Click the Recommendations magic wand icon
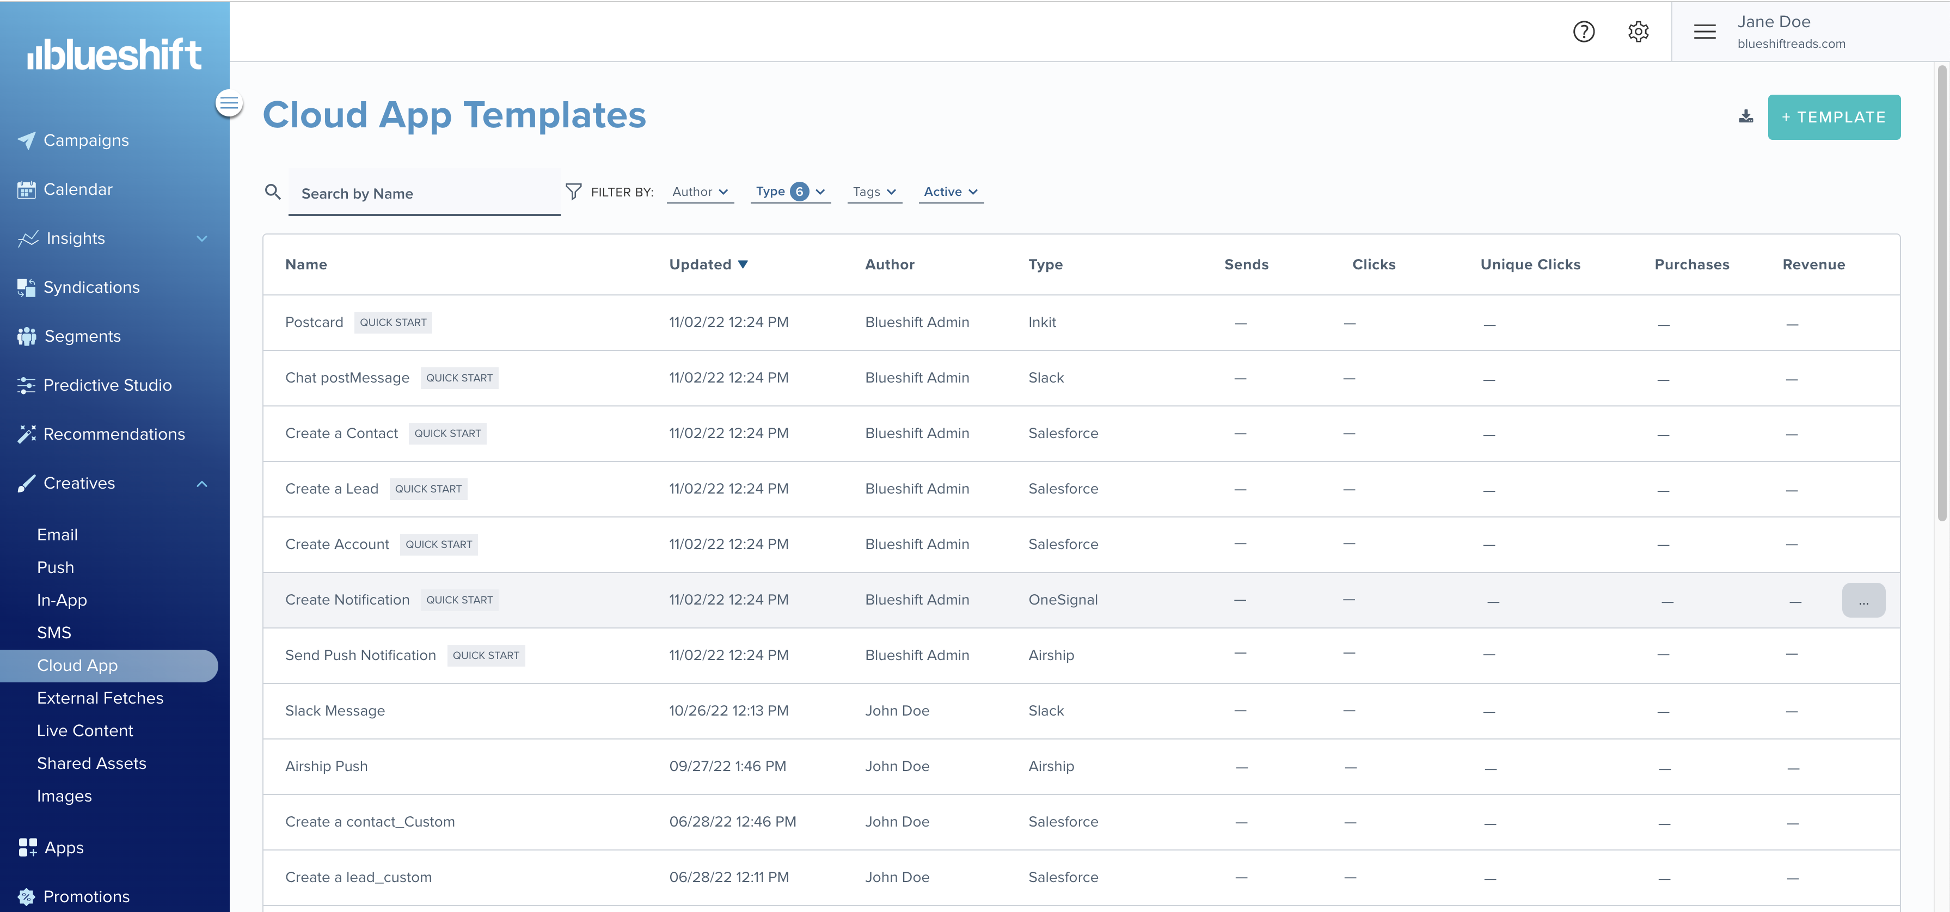Viewport: 1950px width, 912px height. tap(27, 434)
